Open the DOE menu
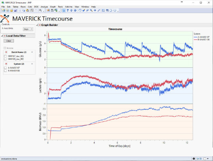The width and height of the screenshot is (213, 161). (x=36, y=6)
